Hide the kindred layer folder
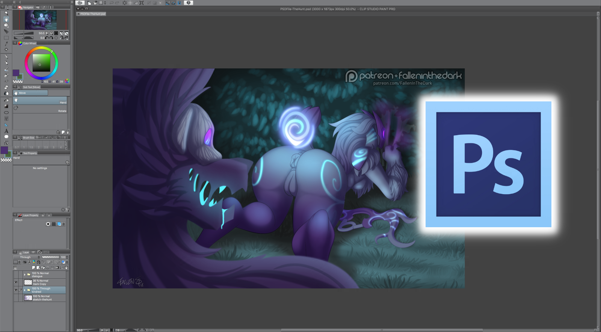601x332 pixels. coord(16,290)
